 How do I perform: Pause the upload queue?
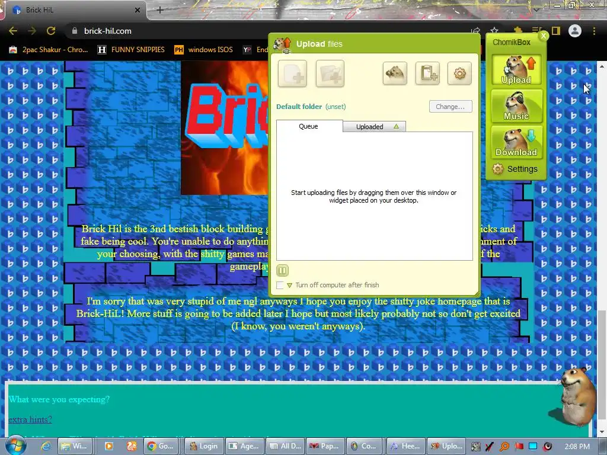coord(282,270)
